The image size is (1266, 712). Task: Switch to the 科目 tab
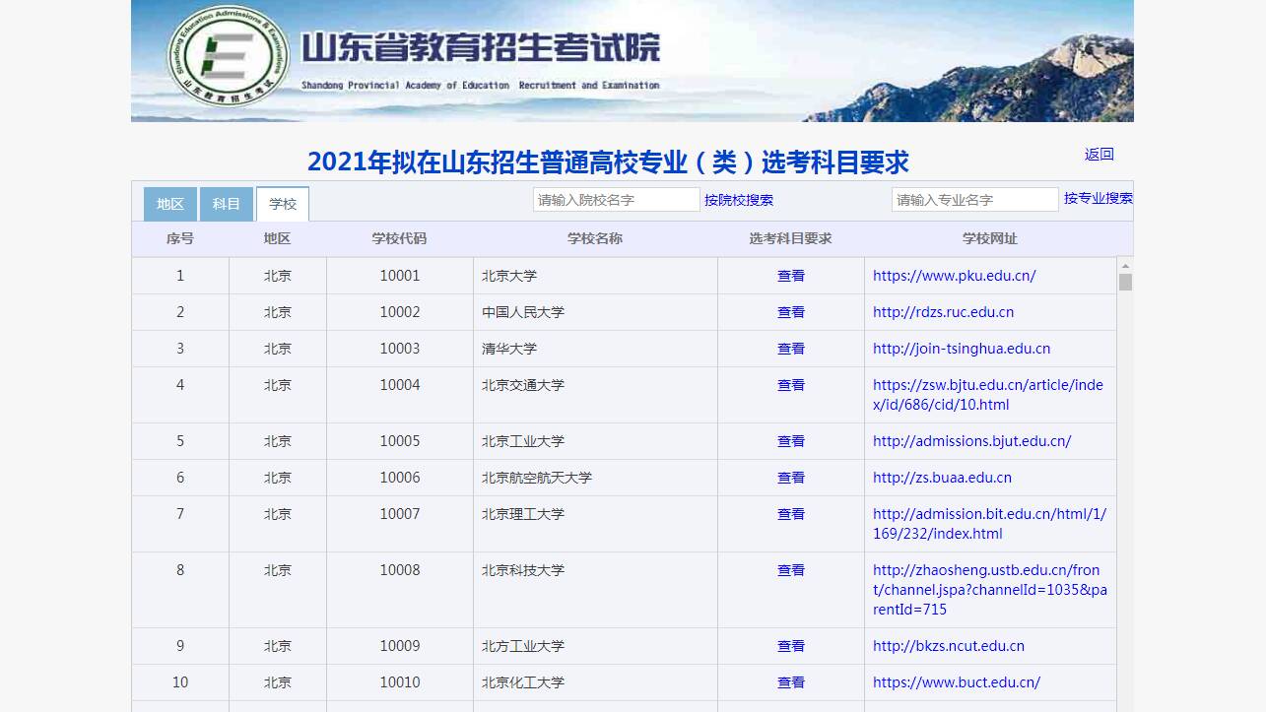coord(227,204)
